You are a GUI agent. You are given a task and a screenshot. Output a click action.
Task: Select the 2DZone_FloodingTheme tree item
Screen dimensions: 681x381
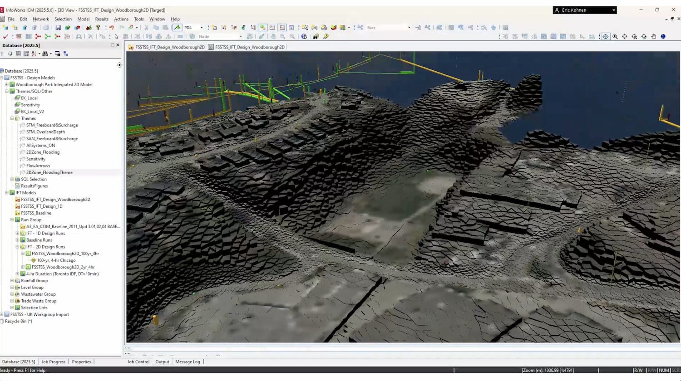point(49,172)
